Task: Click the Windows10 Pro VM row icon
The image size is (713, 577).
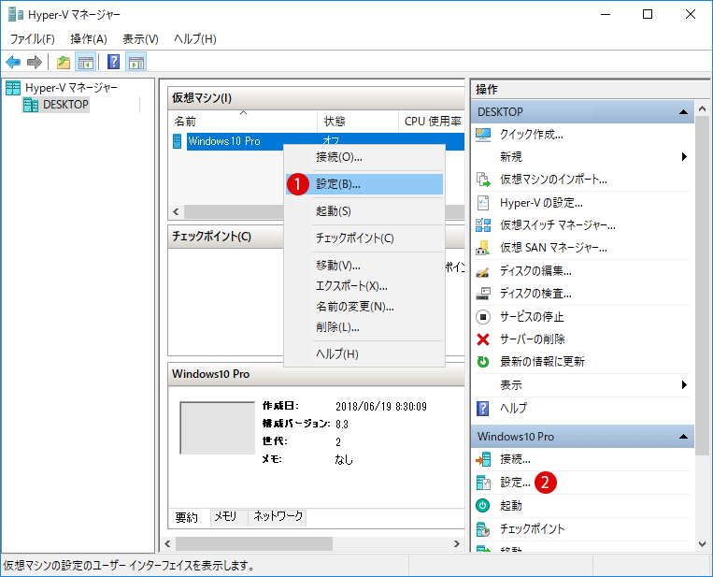Action: [178, 141]
